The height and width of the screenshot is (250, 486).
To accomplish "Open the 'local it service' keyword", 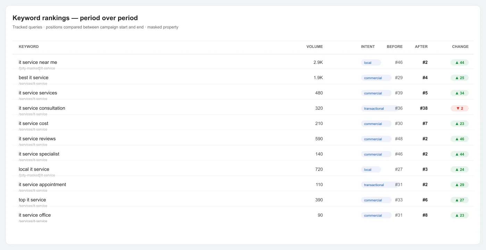I will click(34, 169).
